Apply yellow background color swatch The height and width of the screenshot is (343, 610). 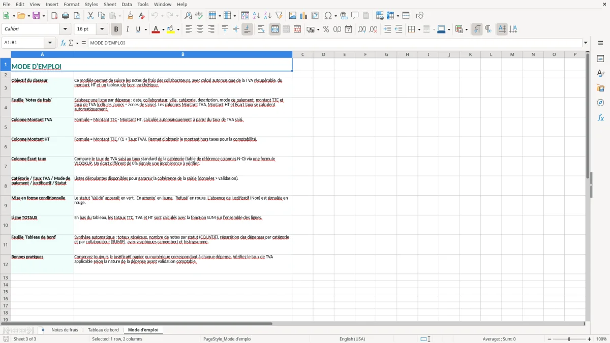[x=170, y=29]
